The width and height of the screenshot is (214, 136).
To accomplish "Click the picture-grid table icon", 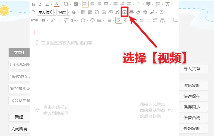I will (90, 12).
